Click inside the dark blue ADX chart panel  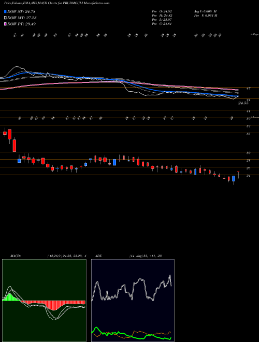pyautogui.click(x=133, y=300)
